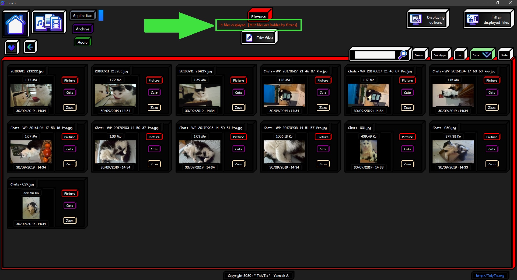This screenshot has width=517, height=280.
Task: Click Cats tag on Chats - 029.jpg
Action: [x=70, y=205]
